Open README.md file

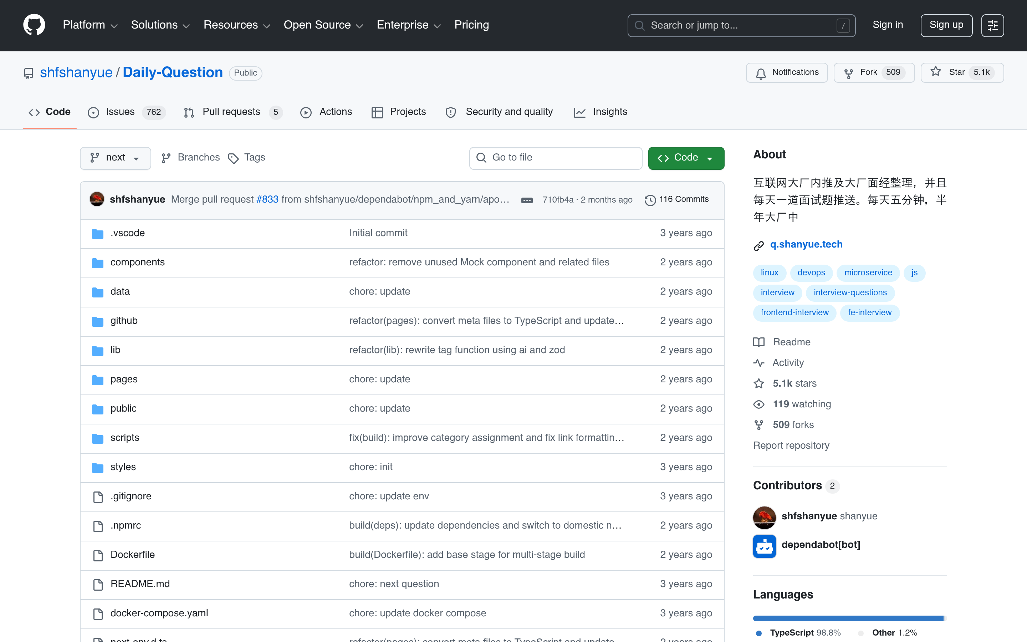click(140, 584)
